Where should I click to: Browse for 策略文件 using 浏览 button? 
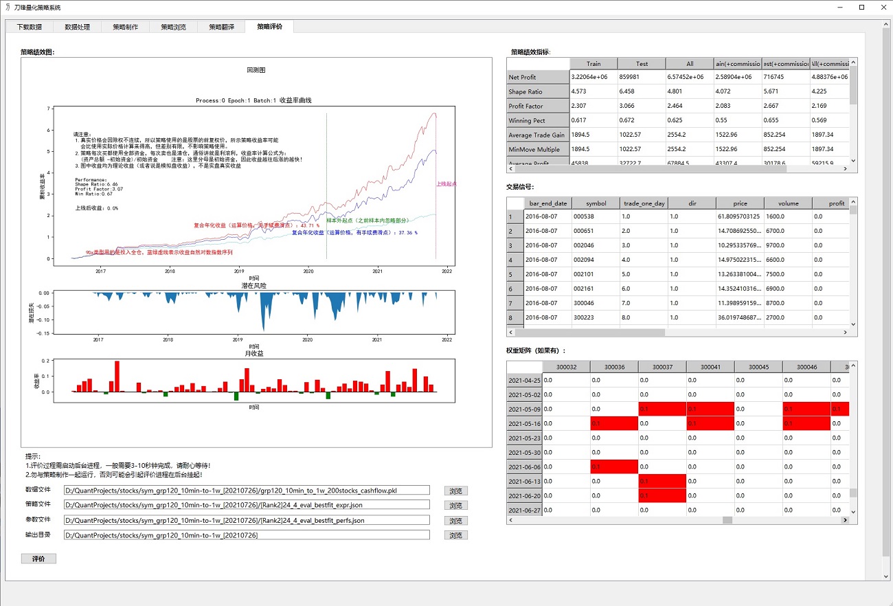click(x=455, y=505)
